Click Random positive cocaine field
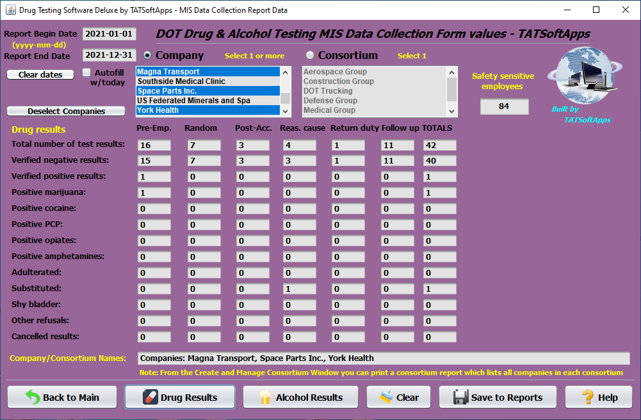This screenshot has height=420, width=641. click(204, 208)
